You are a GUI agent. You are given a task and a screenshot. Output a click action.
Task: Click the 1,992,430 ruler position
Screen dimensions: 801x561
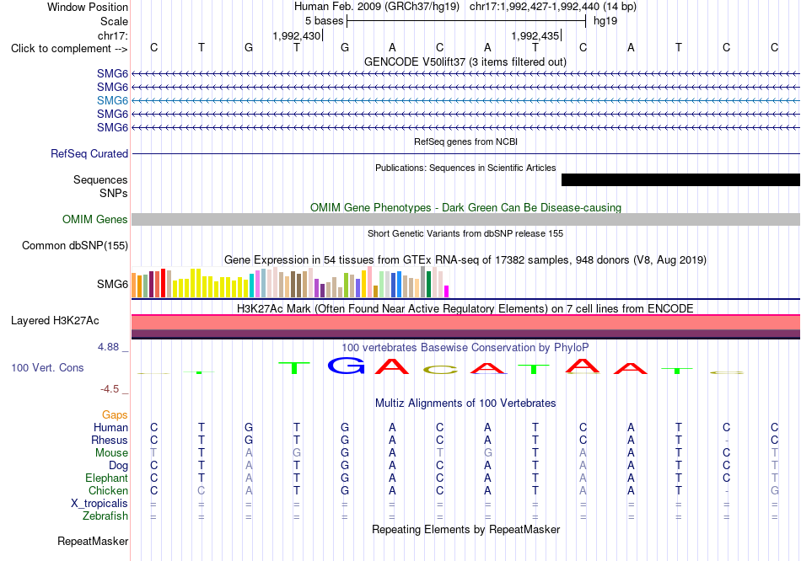296,35
